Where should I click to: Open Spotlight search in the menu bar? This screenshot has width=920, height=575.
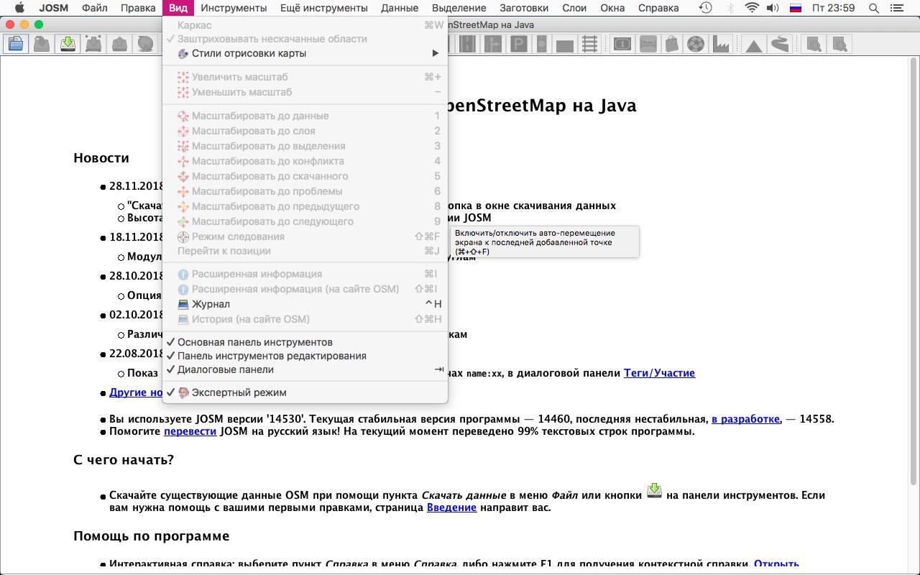point(873,8)
